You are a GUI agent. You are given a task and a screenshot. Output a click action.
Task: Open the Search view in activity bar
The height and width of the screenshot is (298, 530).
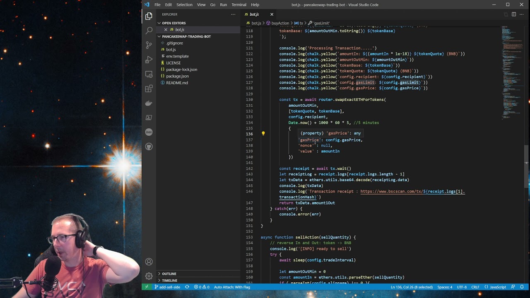coord(149,31)
